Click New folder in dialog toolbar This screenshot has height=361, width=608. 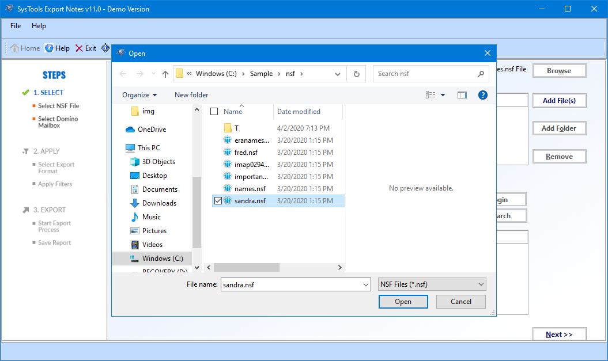point(191,95)
